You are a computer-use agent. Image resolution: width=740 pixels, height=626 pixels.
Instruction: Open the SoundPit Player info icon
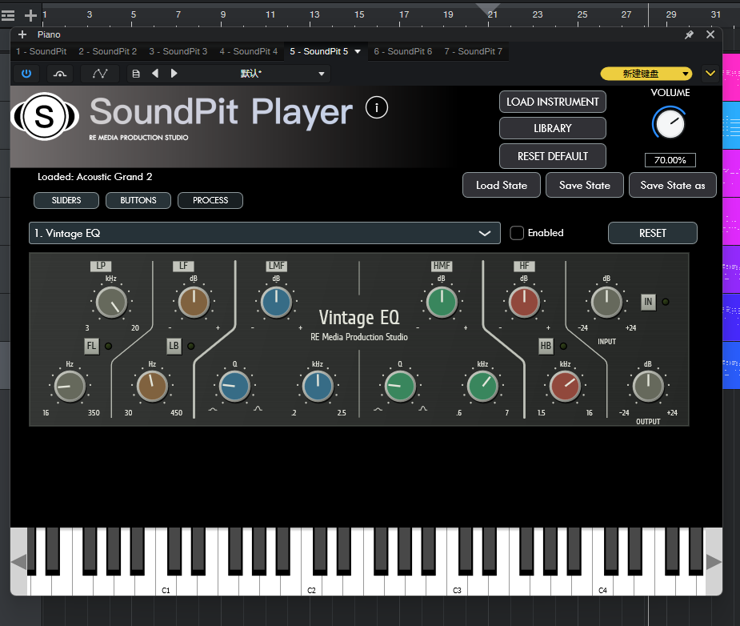click(x=377, y=108)
